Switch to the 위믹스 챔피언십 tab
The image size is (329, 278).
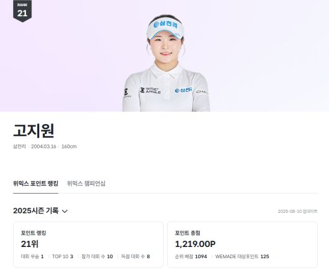[x=86, y=184]
